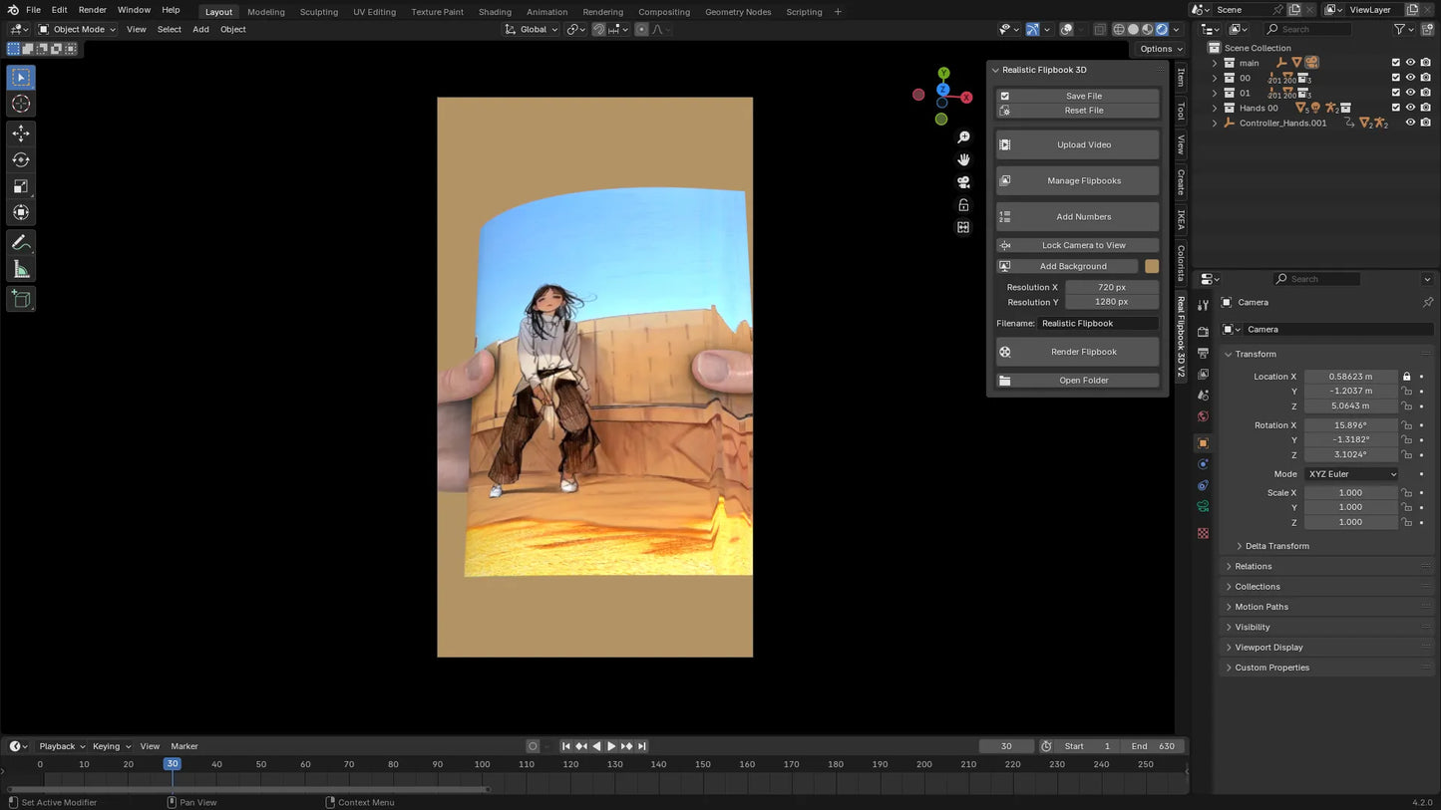
Task: Hide the 01 collection with eye icon
Action: 1411,93
